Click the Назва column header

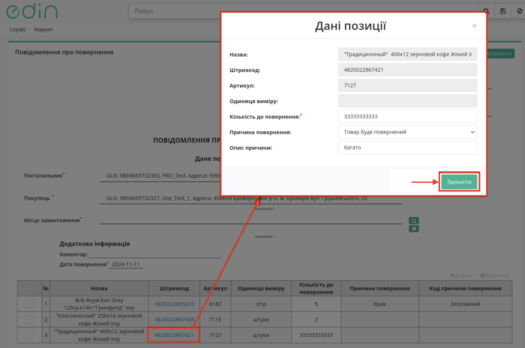coord(99,288)
